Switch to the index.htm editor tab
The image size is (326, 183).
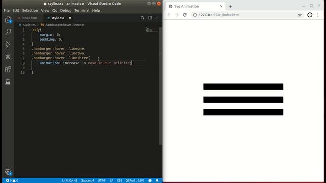click(29, 18)
